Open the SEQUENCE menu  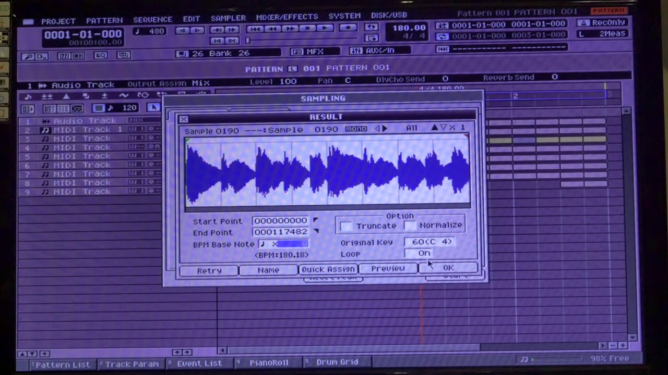coord(152,20)
